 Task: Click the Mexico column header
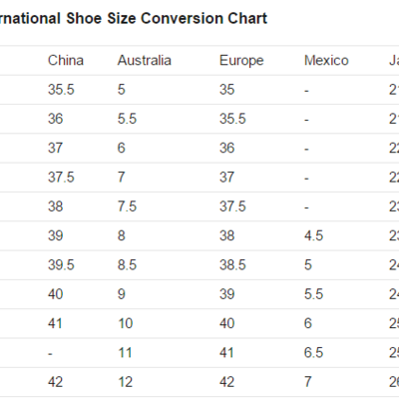click(326, 61)
